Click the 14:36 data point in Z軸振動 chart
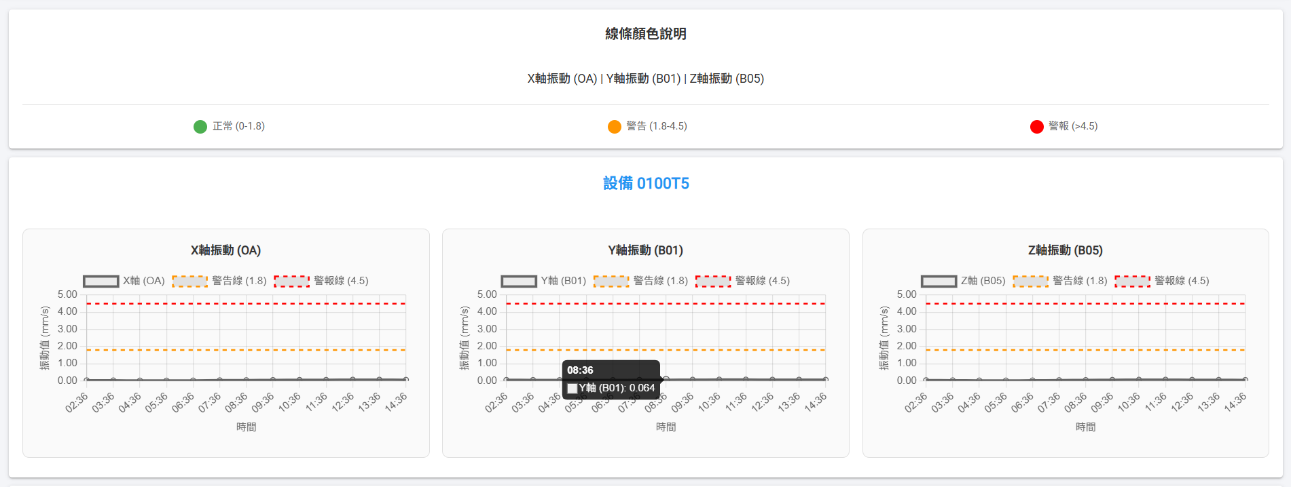The width and height of the screenshot is (1291, 487). 1245,380
